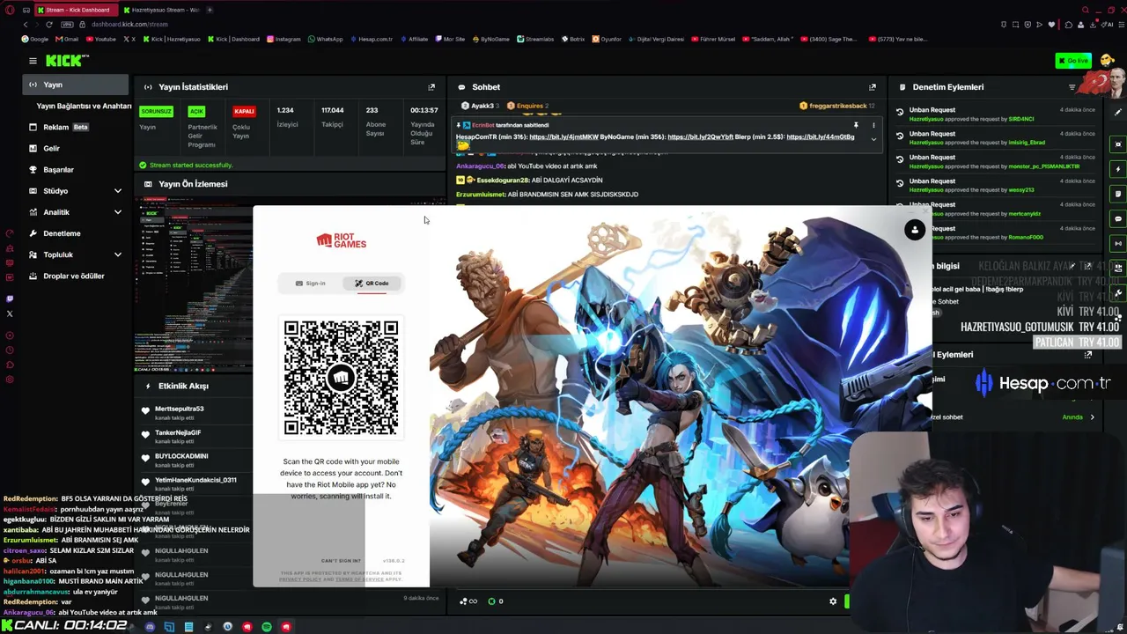The width and height of the screenshot is (1127, 634).
Task: Open the Anında chat mode chevron
Action: (1092, 417)
